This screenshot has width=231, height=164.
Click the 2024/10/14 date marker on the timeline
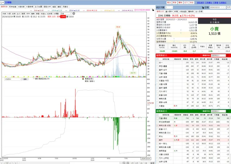[x=146, y=159]
